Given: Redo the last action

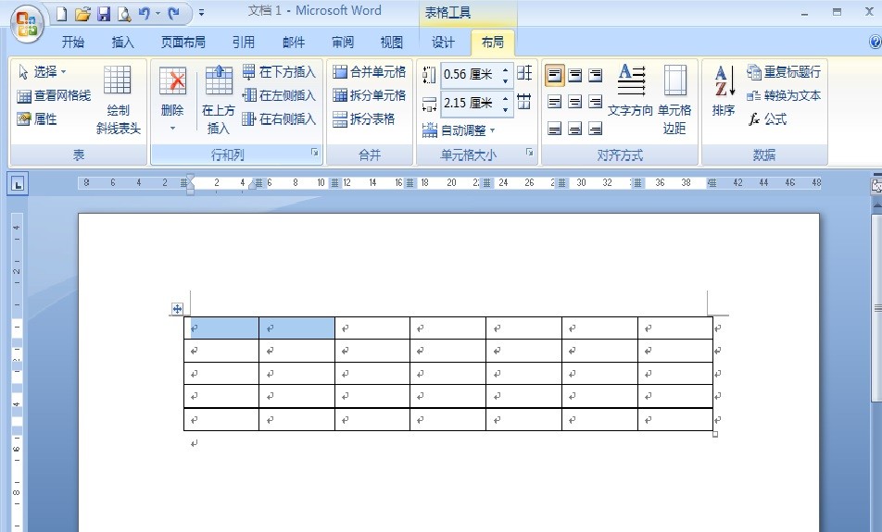Looking at the screenshot, I should pos(174,13).
